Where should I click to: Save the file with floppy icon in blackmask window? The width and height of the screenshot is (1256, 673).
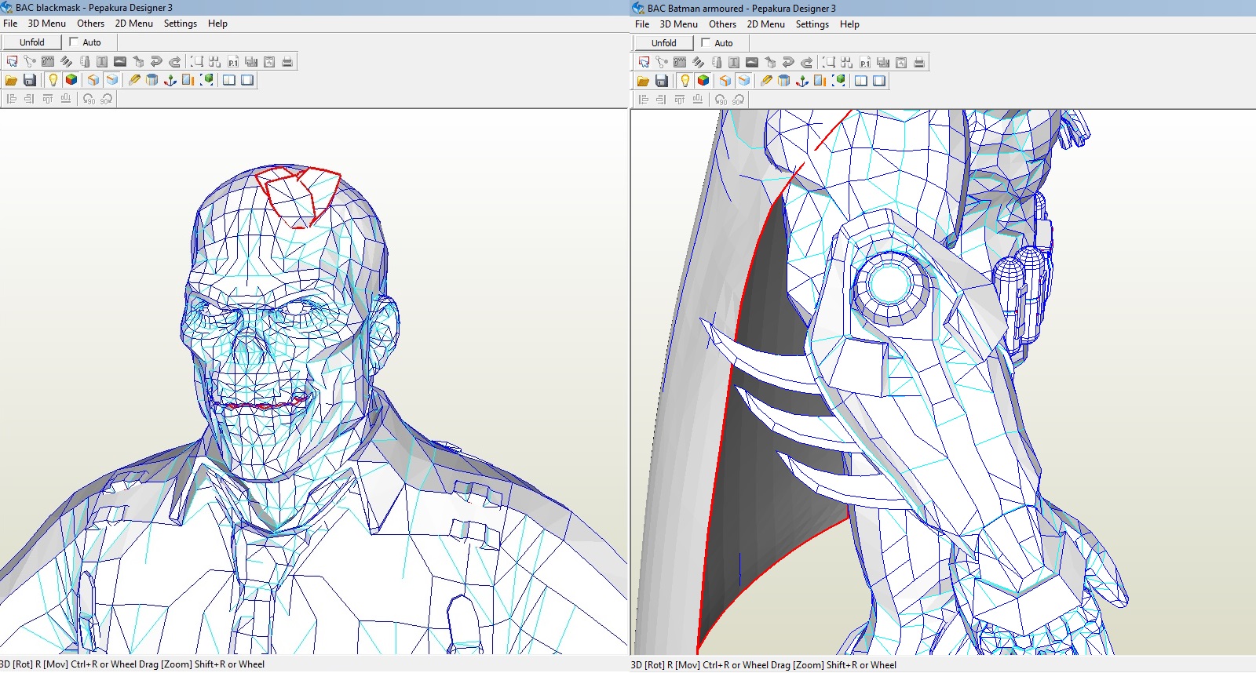[x=30, y=80]
